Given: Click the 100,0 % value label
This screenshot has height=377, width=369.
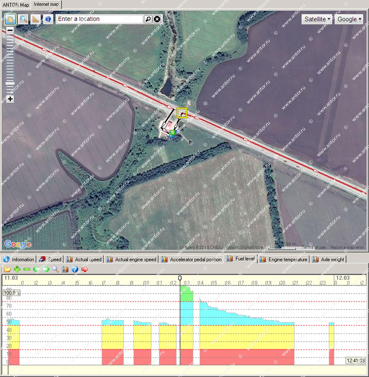Looking at the screenshot, I should tap(12, 293).
